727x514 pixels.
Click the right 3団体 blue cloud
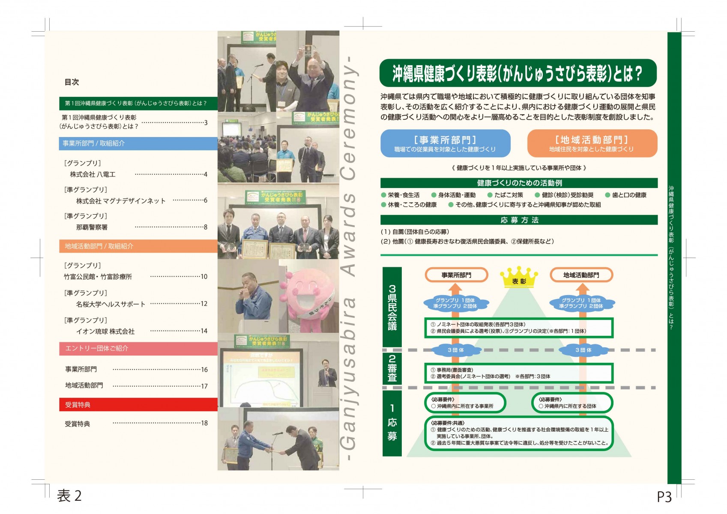[583, 350]
